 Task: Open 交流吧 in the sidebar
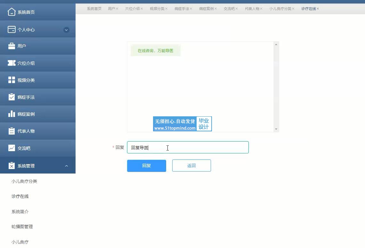38,148
